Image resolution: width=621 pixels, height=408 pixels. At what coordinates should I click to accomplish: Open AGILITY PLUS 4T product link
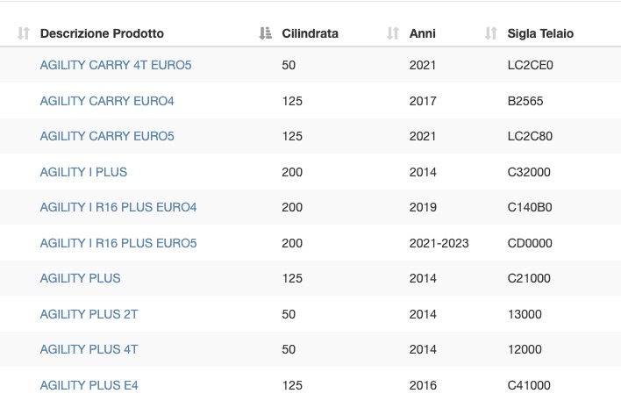pyautogui.click(x=89, y=349)
